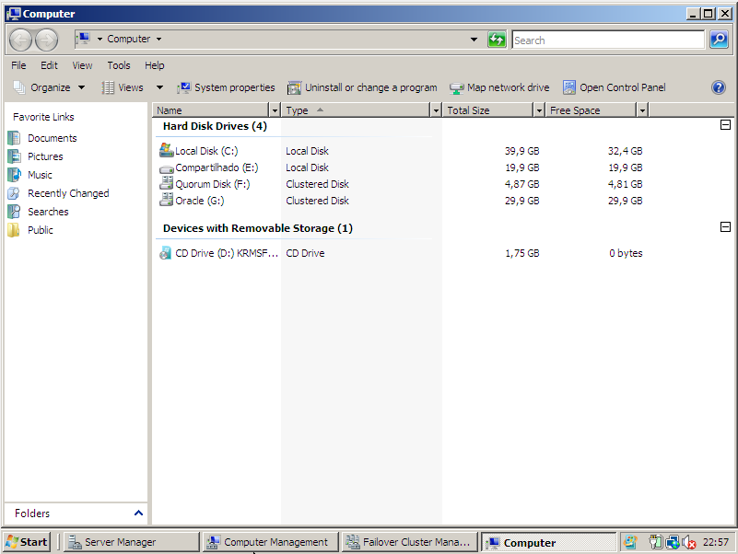
Task: Click the Back navigation arrow button
Action: click(x=20, y=40)
